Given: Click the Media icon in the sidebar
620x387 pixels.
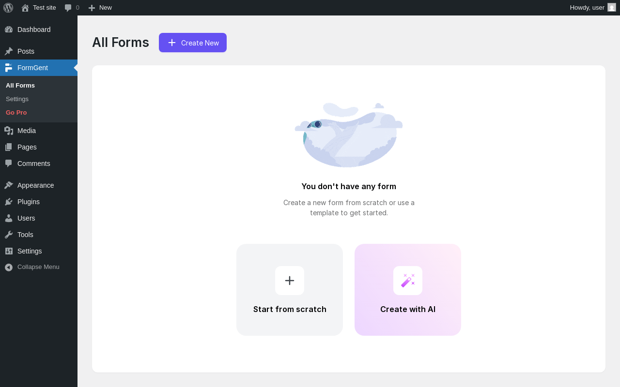Looking at the screenshot, I should pyautogui.click(x=9, y=131).
